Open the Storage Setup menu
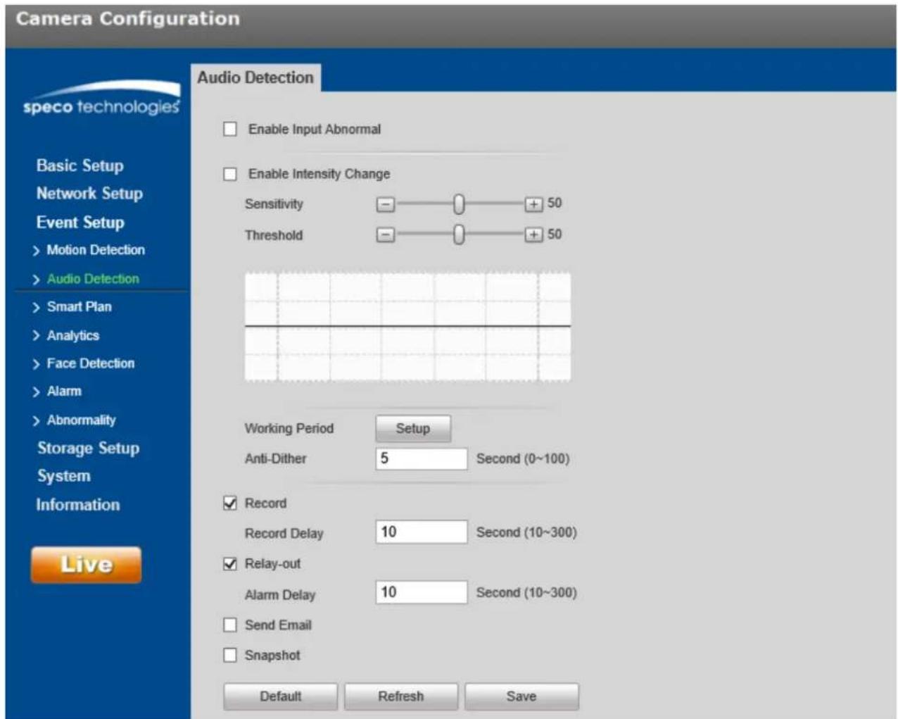Viewport: 898px width, 719px height. [x=88, y=448]
